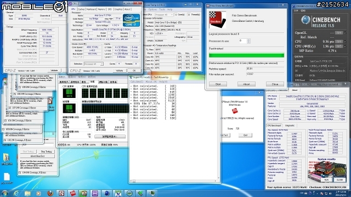Switch to the Diagnostic tab in benchmark window
The height and width of the screenshot is (197, 351).
(290, 125)
